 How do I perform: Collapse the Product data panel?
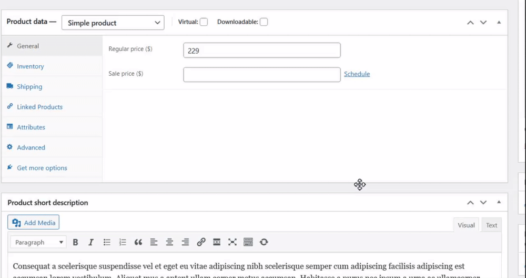click(499, 23)
